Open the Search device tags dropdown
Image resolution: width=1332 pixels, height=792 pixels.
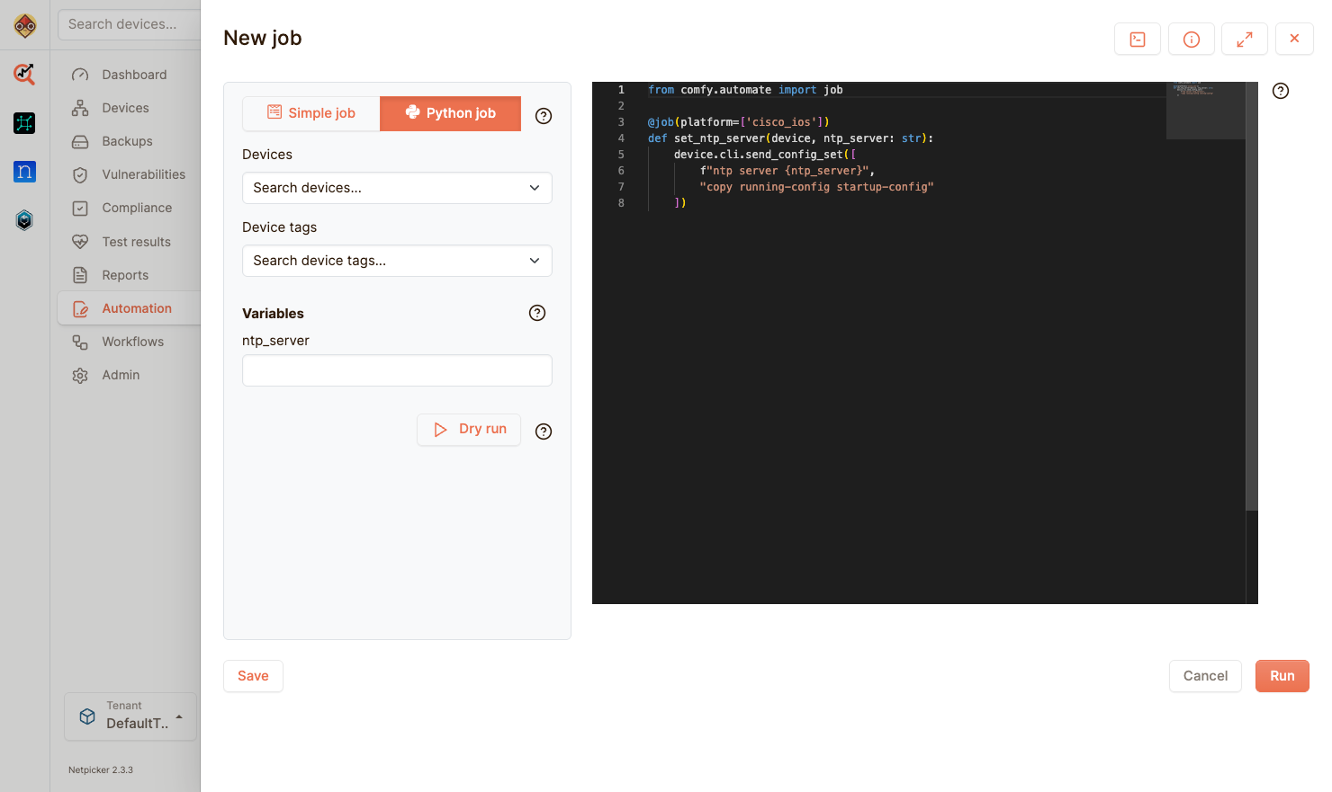tap(397, 261)
